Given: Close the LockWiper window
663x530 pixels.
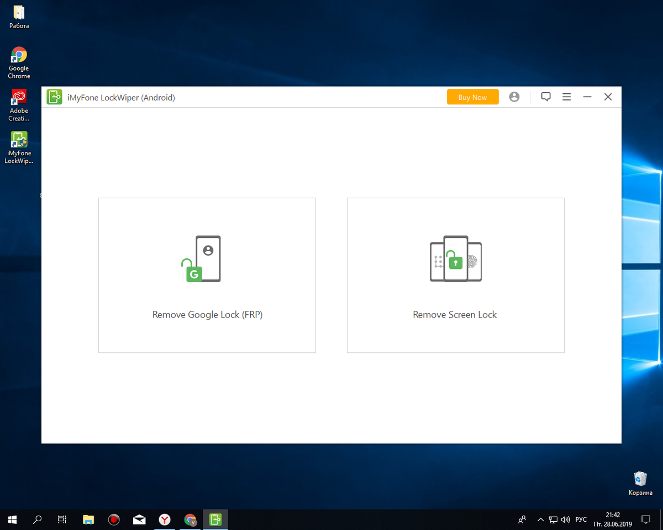Looking at the screenshot, I should click(608, 97).
